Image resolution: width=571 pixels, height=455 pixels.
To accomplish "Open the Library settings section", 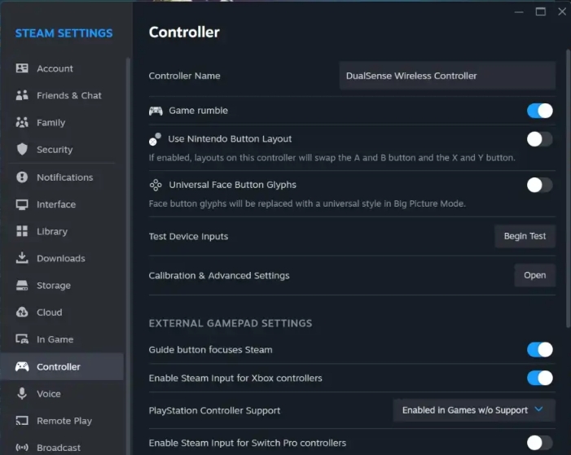I will click(62, 231).
